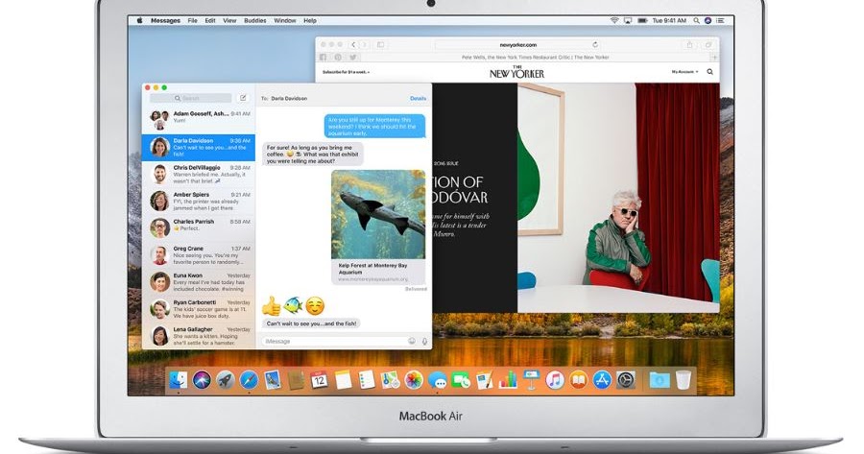Open the Contacts book in Dock
The height and width of the screenshot is (454, 864).
pyautogui.click(x=296, y=380)
